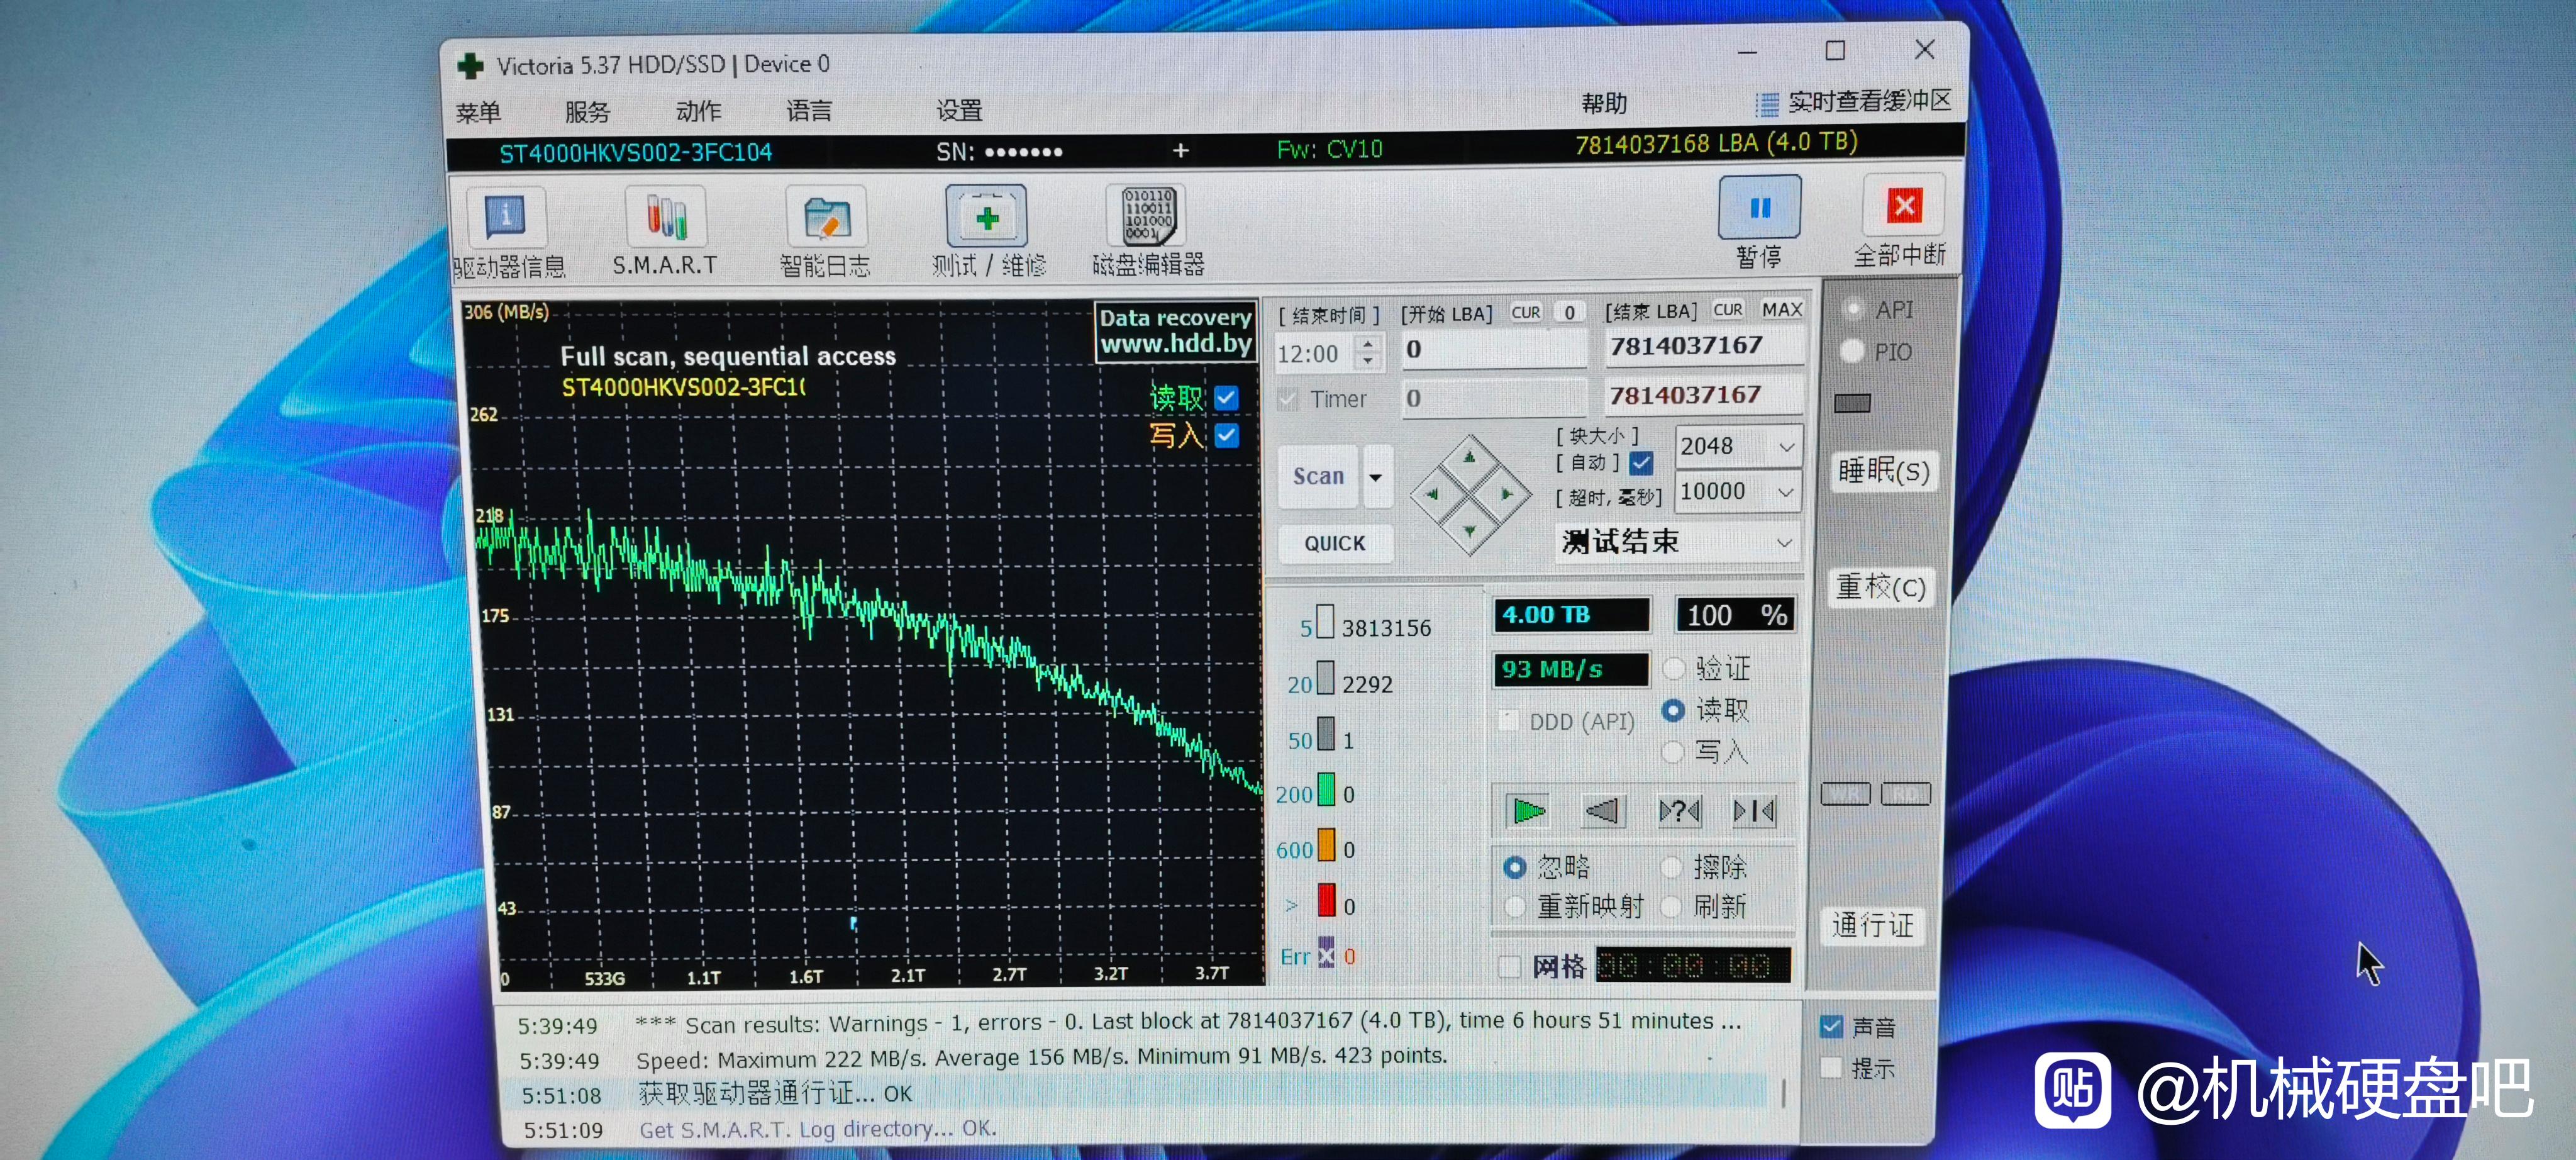Click the end time spinner arrows
Viewport: 2576px width, 1160px height.
pyautogui.click(x=1368, y=352)
